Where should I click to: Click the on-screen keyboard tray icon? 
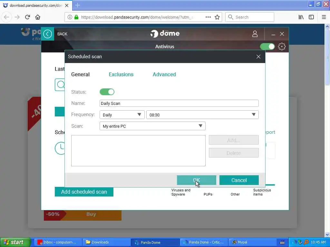pos(282,242)
